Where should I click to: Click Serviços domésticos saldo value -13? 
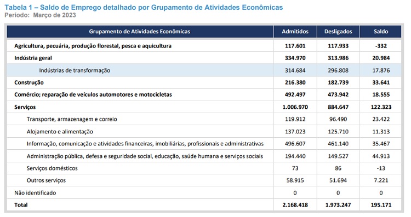tap(381, 168)
